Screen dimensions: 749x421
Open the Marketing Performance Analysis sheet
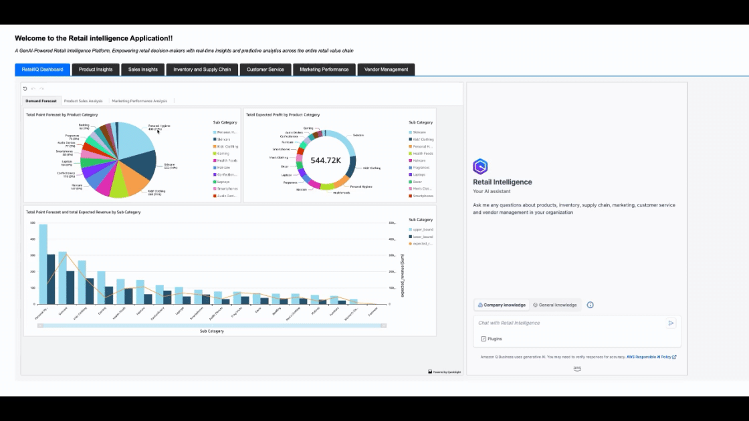pyautogui.click(x=140, y=101)
